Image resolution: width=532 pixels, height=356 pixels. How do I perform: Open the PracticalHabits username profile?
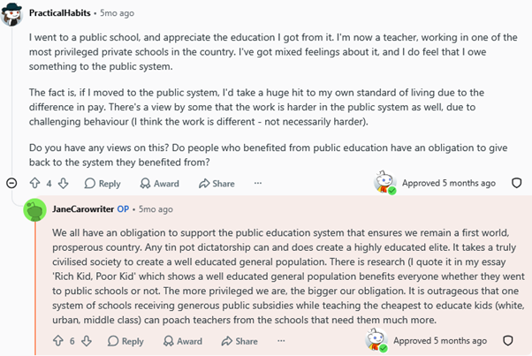point(60,13)
